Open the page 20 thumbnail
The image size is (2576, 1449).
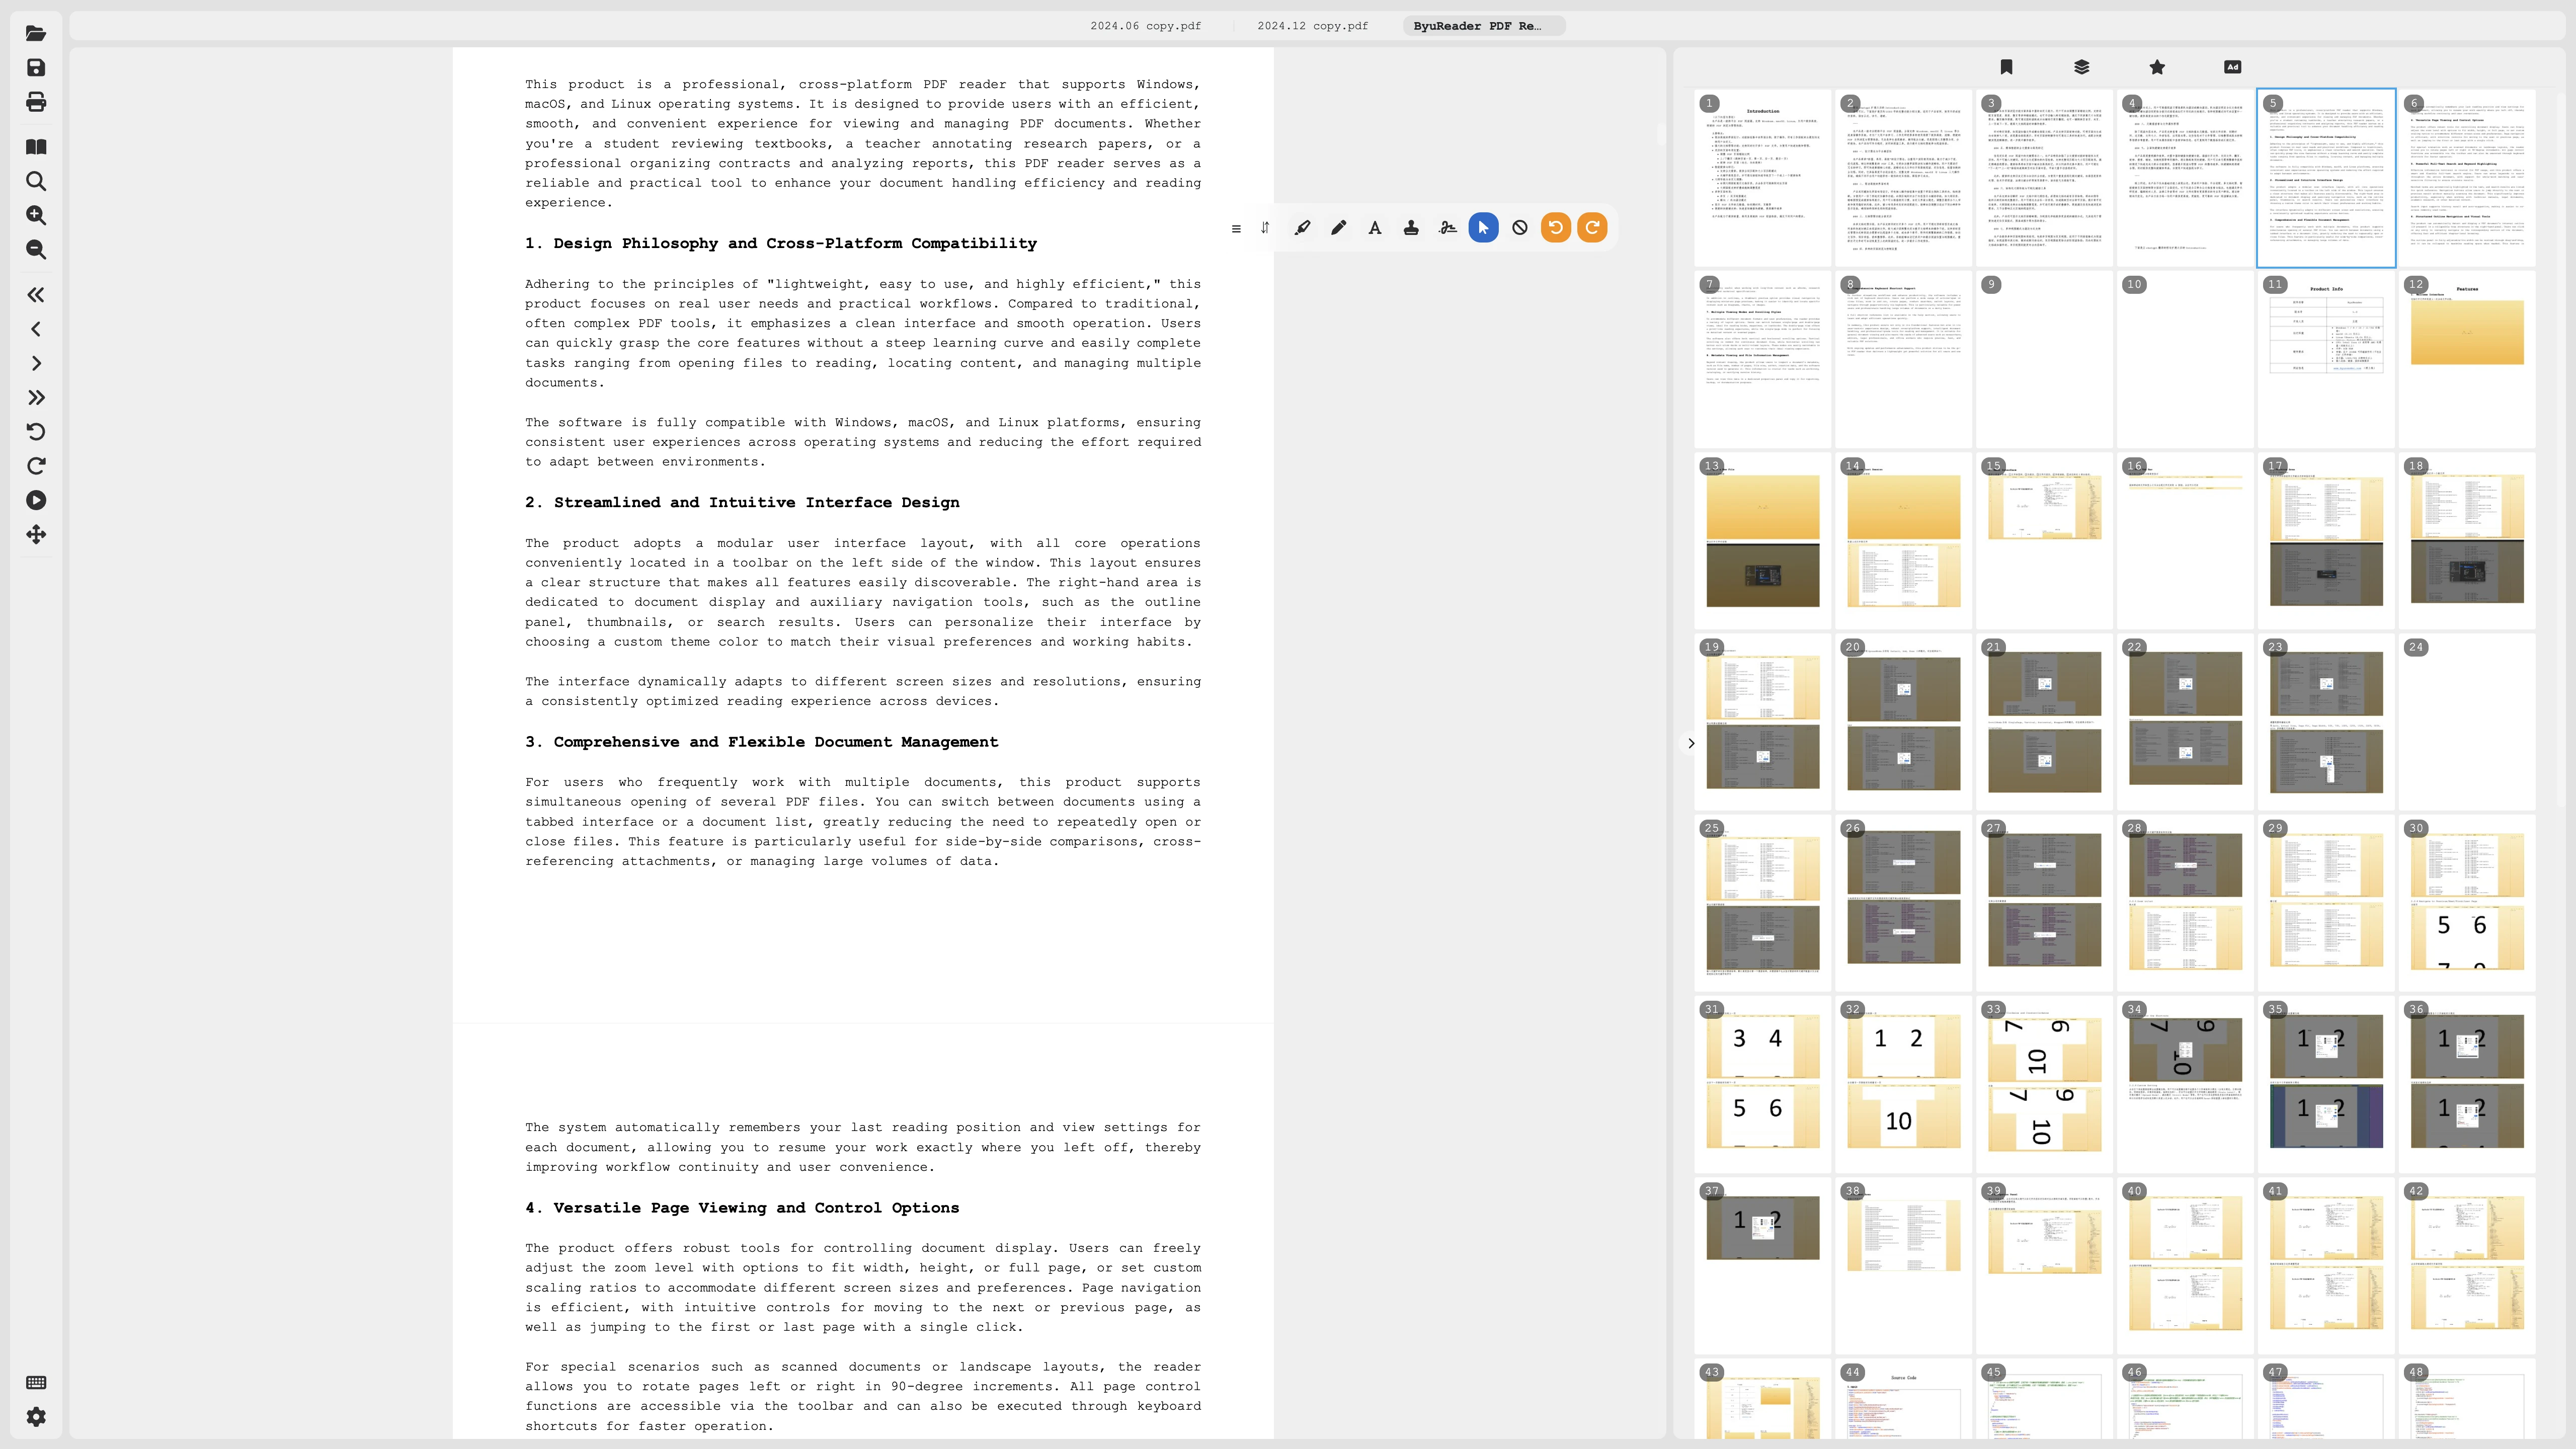[x=1904, y=722]
